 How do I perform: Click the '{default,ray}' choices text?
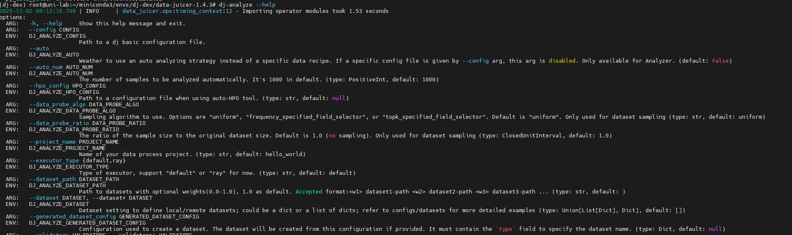click(x=104, y=160)
